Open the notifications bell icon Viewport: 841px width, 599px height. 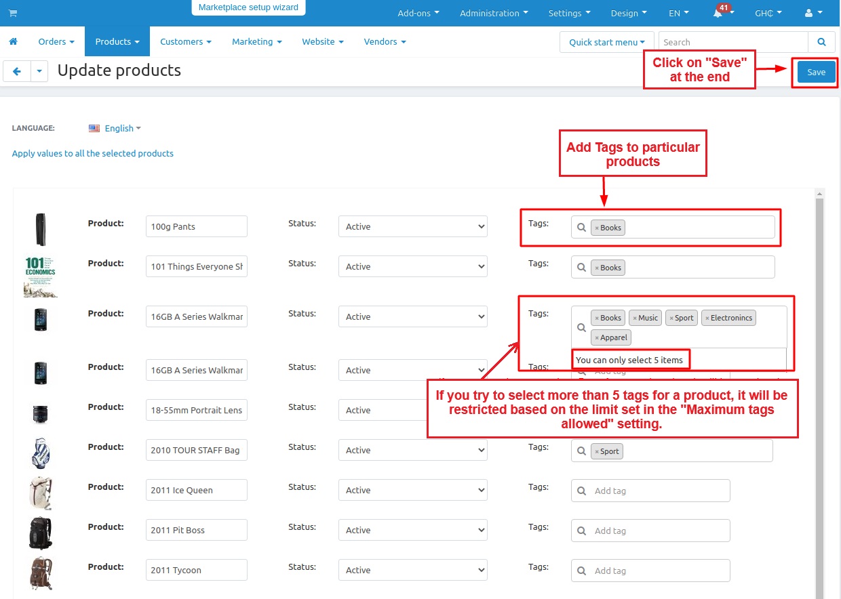(718, 14)
